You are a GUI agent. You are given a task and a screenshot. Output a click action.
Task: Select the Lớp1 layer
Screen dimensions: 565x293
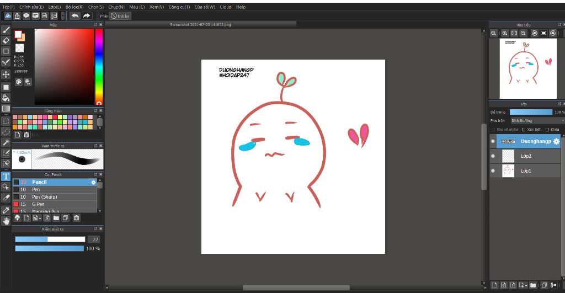tap(525, 171)
